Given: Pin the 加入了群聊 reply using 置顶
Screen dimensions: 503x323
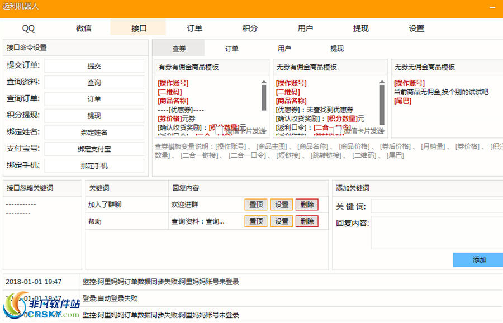Looking at the screenshot, I should (256, 205).
